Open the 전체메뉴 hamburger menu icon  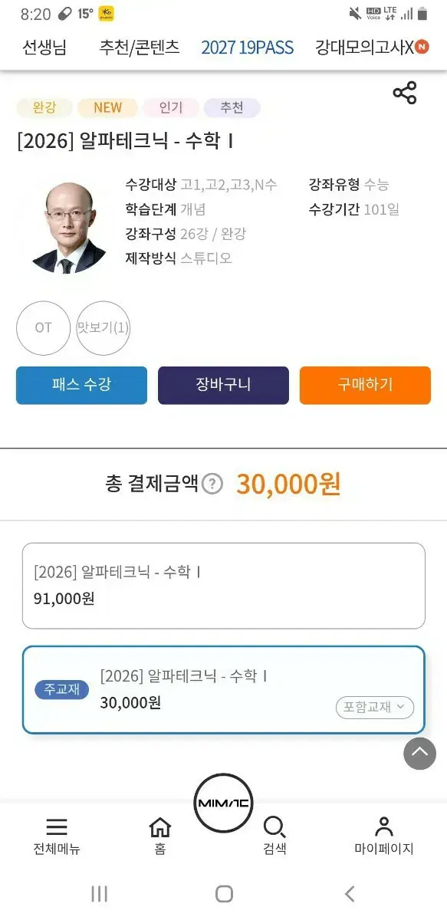click(x=55, y=827)
